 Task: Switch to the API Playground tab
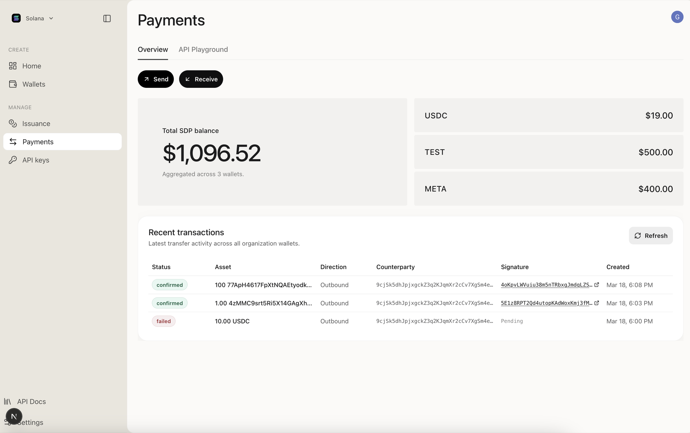click(203, 49)
